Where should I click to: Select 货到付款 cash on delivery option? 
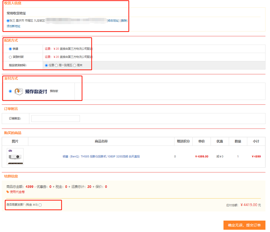[10, 57]
